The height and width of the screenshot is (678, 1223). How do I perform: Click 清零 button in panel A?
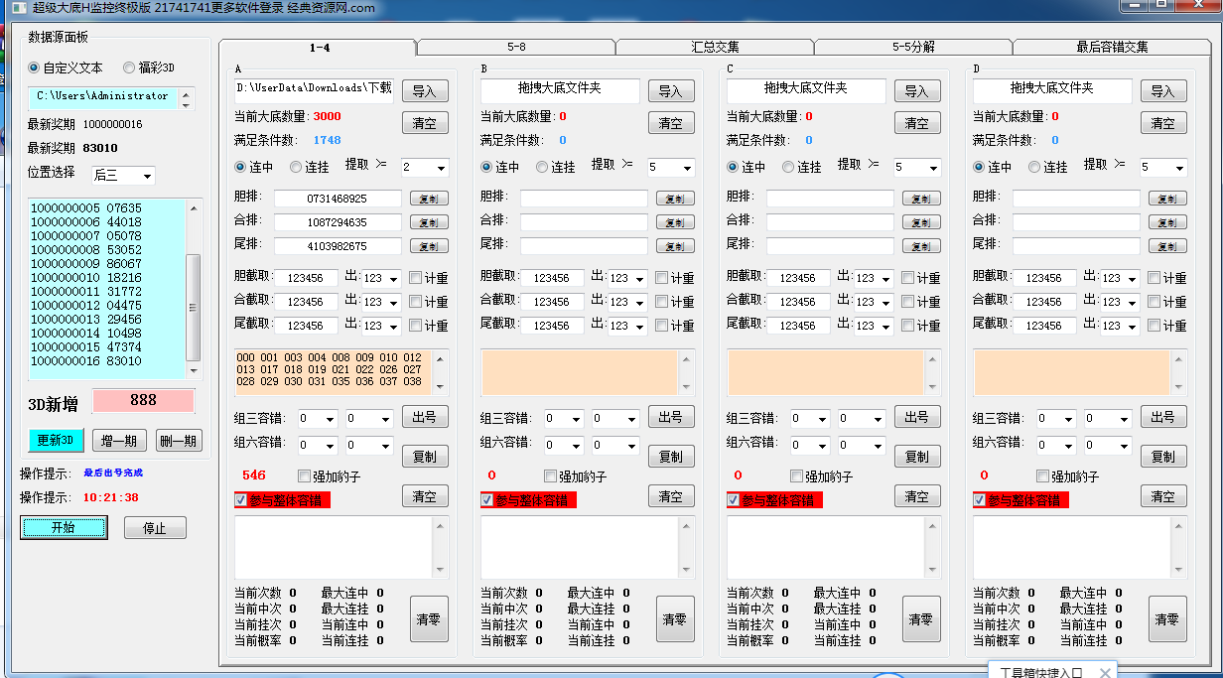[429, 619]
